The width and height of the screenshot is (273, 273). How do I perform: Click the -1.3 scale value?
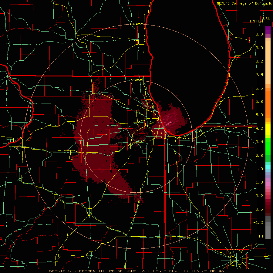coord(258,223)
